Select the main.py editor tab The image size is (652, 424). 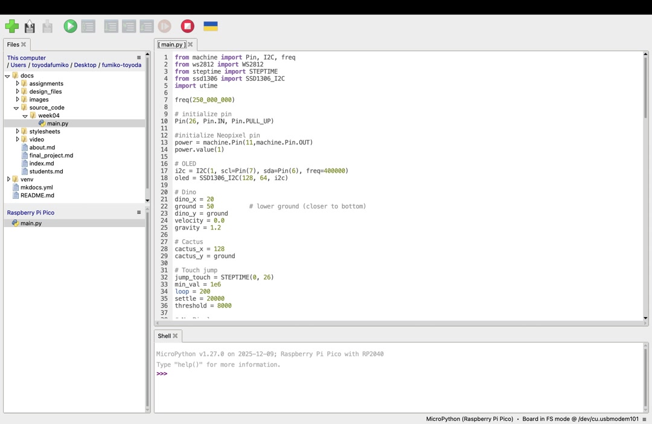point(171,44)
